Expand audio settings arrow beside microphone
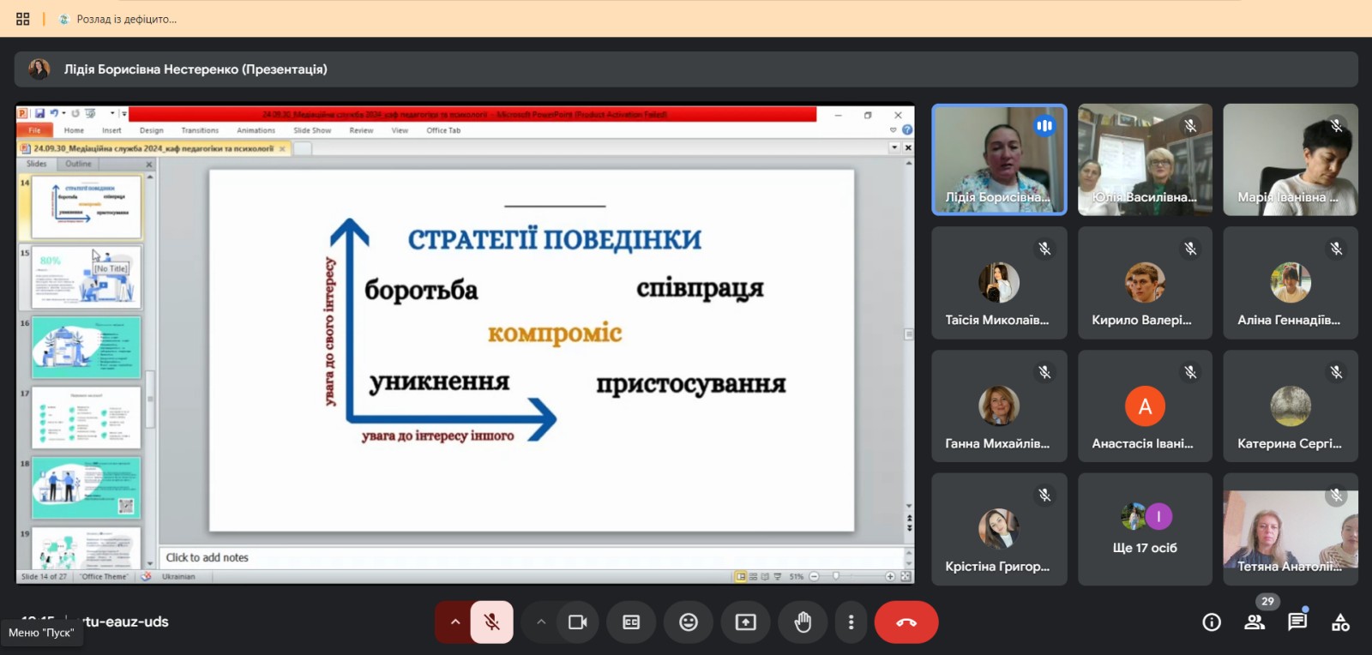The height and width of the screenshot is (655, 1372). 454,622
